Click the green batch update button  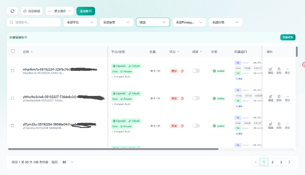coord(288,37)
